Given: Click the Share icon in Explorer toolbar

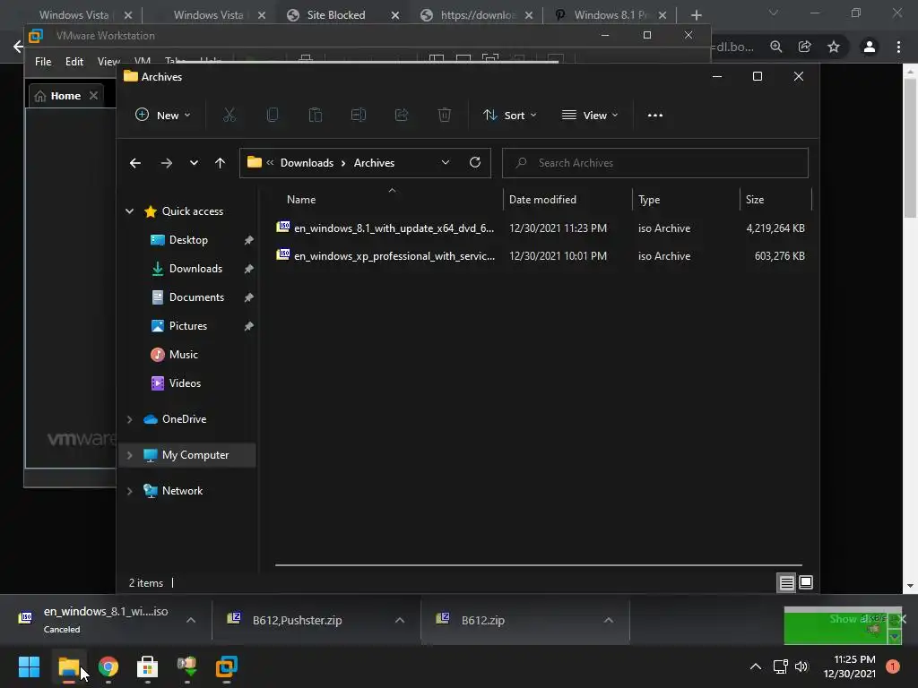Looking at the screenshot, I should coord(402,116).
